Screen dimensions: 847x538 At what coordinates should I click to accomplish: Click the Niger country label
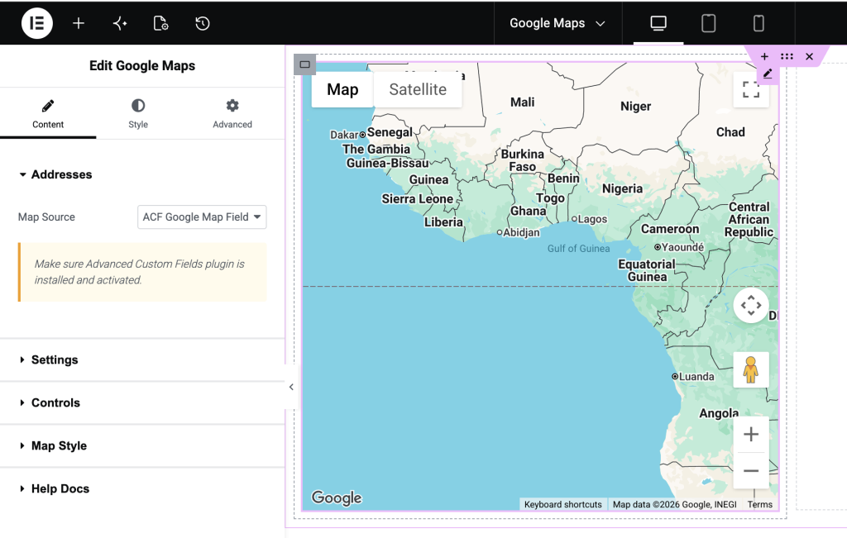click(636, 107)
